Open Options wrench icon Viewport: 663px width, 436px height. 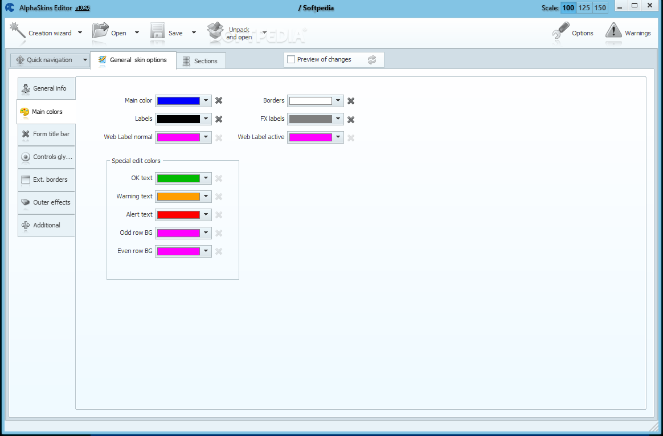point(560,32)
